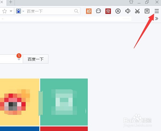Open the downloads manager icon
161x131 pixels.
click(x=147, y=11)
